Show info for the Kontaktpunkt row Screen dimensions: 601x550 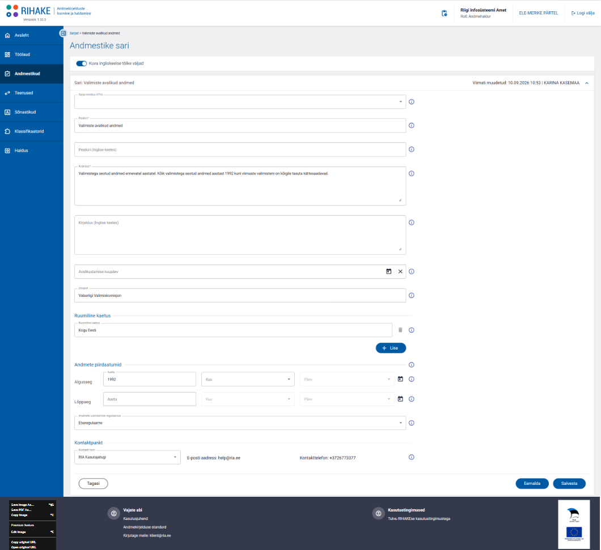(412, 457)
